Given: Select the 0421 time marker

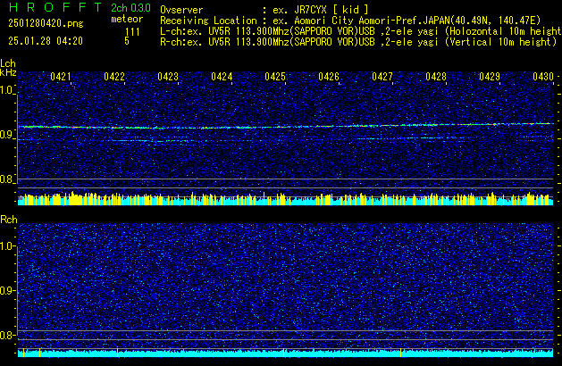Looking at the screenshot, I should coord(61,77).
